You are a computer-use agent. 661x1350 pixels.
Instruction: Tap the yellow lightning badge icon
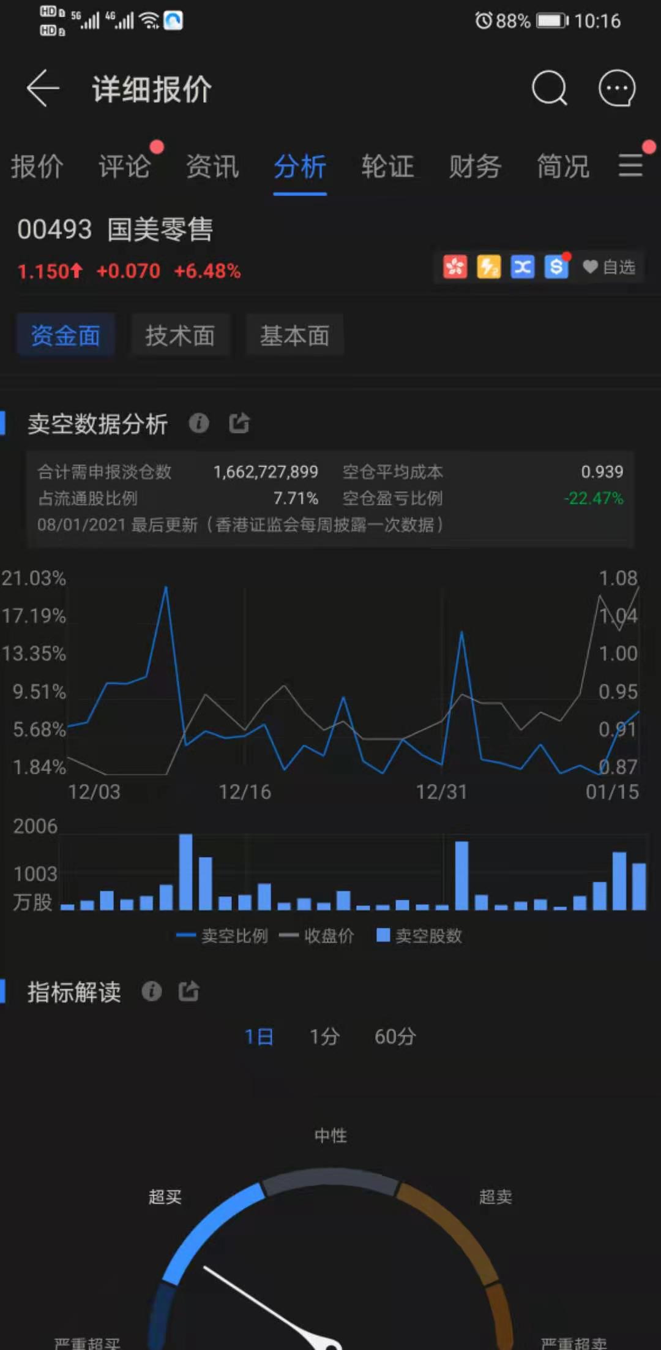(x=488, y=267)
